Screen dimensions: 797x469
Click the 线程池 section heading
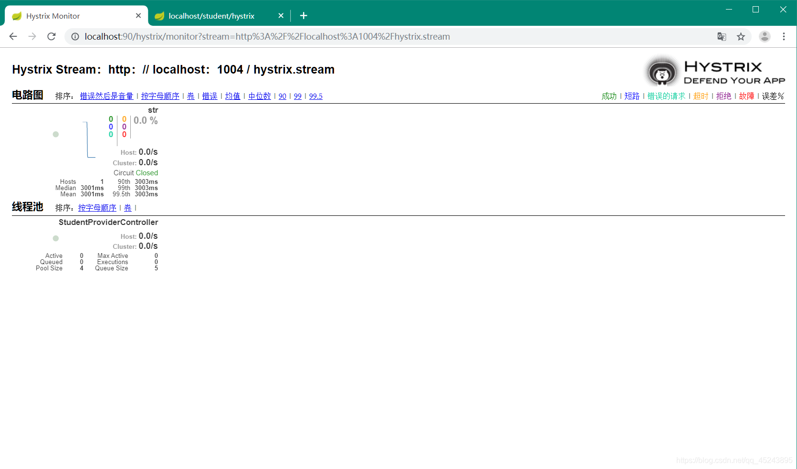pyautogui.click(x=28, y=207)
